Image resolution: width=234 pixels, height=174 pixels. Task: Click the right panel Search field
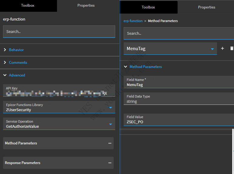[x=178, y=34]
